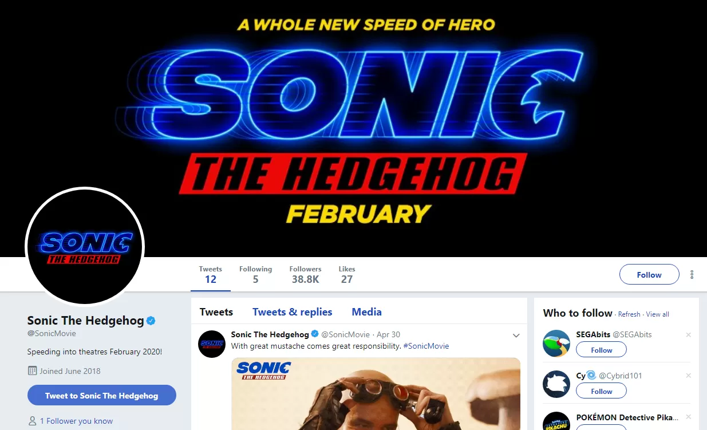Screen dimensions: 707x430
Task: Dismiss the SEGAbits follow suggestion
Action: [688, 335]
